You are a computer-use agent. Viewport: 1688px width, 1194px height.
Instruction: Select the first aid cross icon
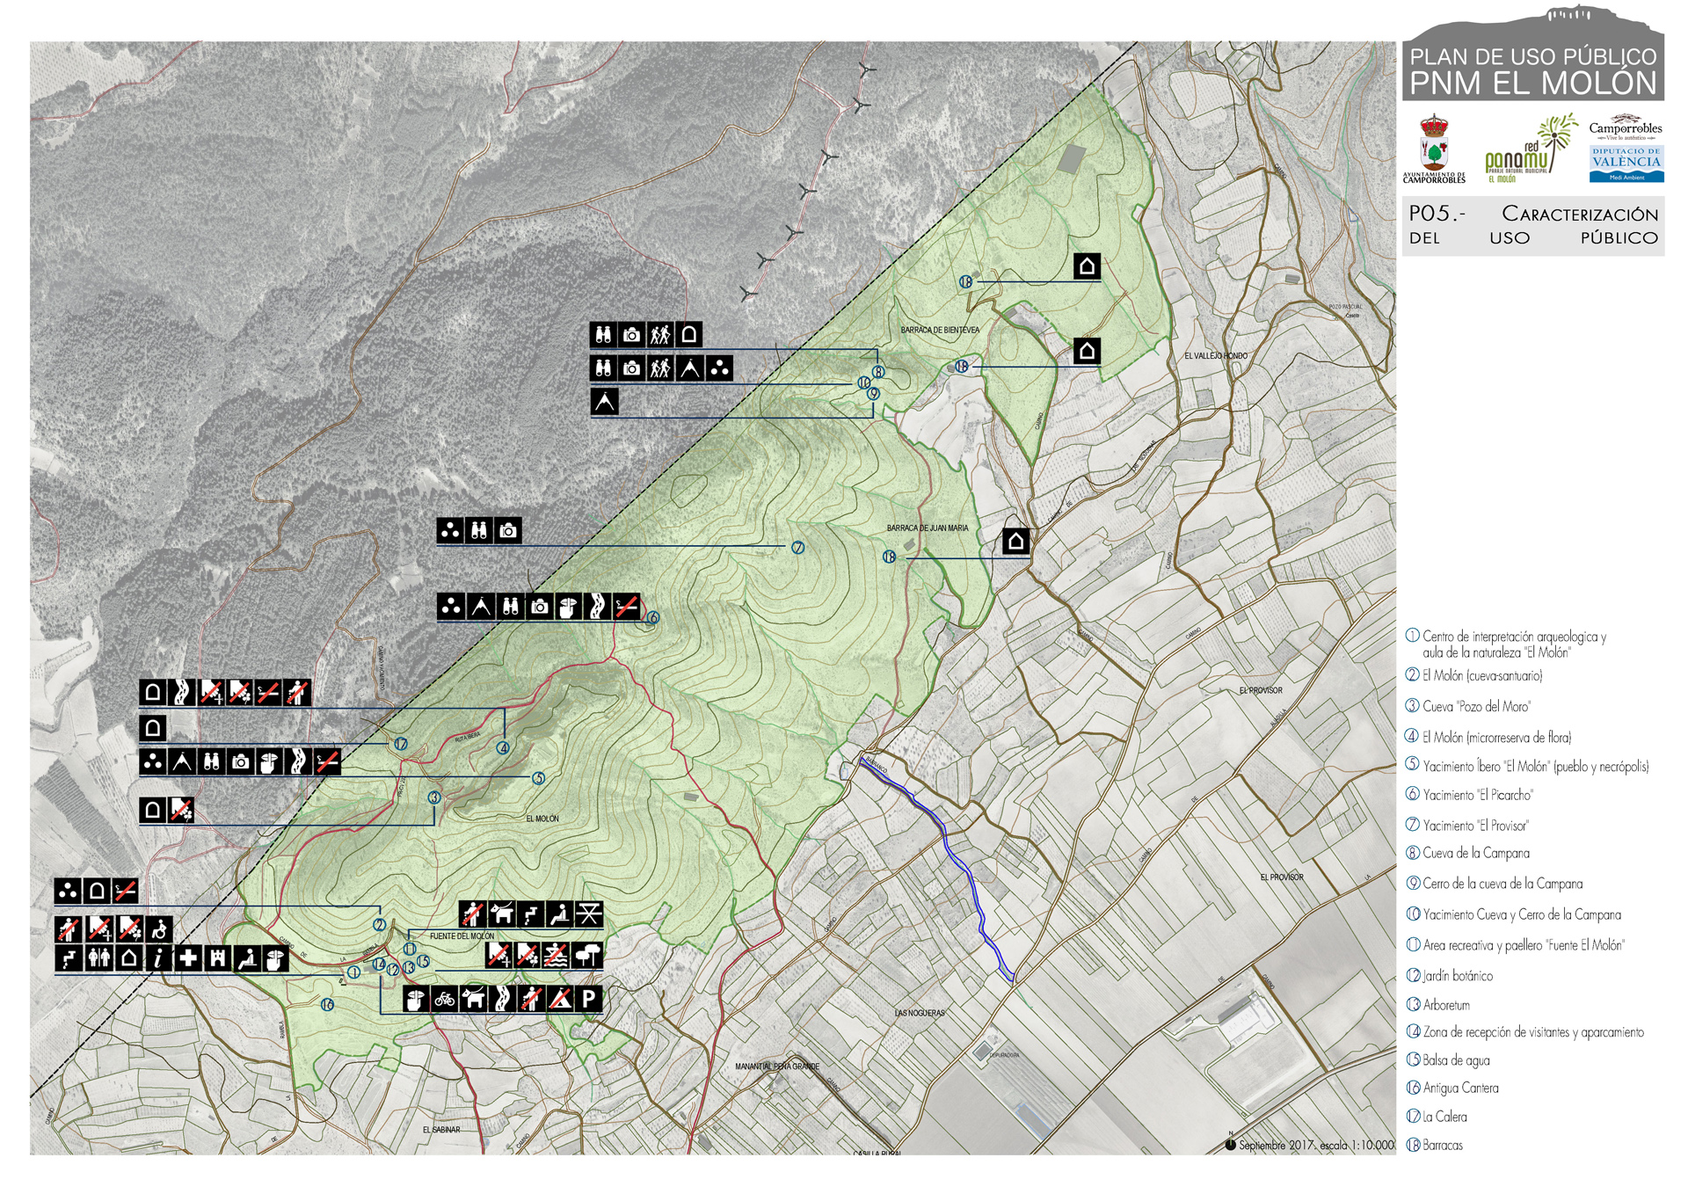188,957
